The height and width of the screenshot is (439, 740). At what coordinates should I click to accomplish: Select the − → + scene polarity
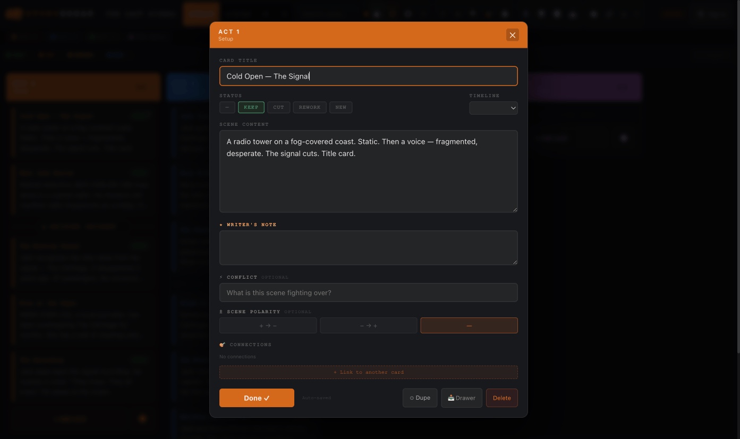368,325
